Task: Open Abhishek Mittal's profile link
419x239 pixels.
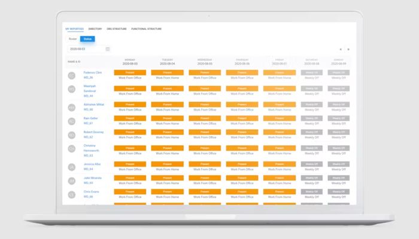Action: coord(94,105)
